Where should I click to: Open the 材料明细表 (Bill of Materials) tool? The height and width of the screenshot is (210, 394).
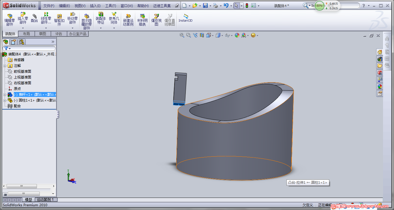click(142, 20)
